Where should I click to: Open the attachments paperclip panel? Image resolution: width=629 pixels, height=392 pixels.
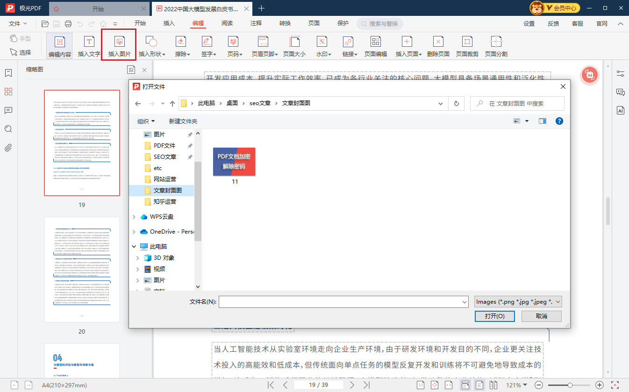tap(8, 148)
